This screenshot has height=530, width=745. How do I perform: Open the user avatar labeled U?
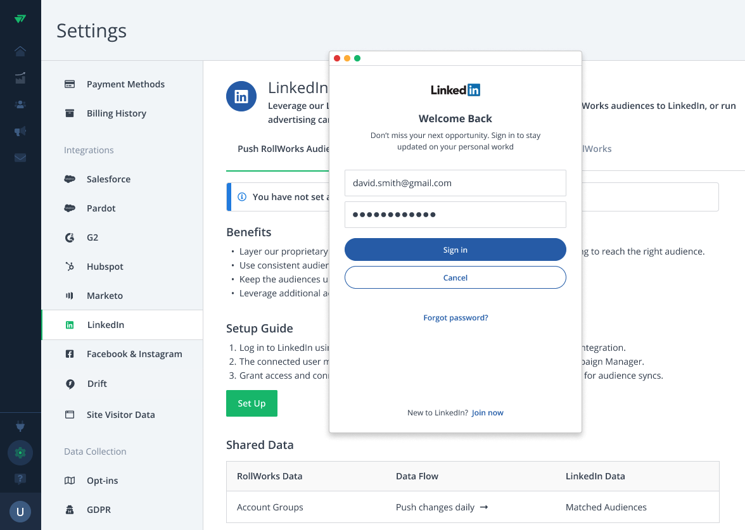coord(20,512)
